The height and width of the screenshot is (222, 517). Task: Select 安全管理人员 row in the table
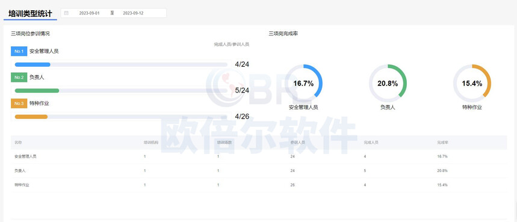[x=259, y=156]
